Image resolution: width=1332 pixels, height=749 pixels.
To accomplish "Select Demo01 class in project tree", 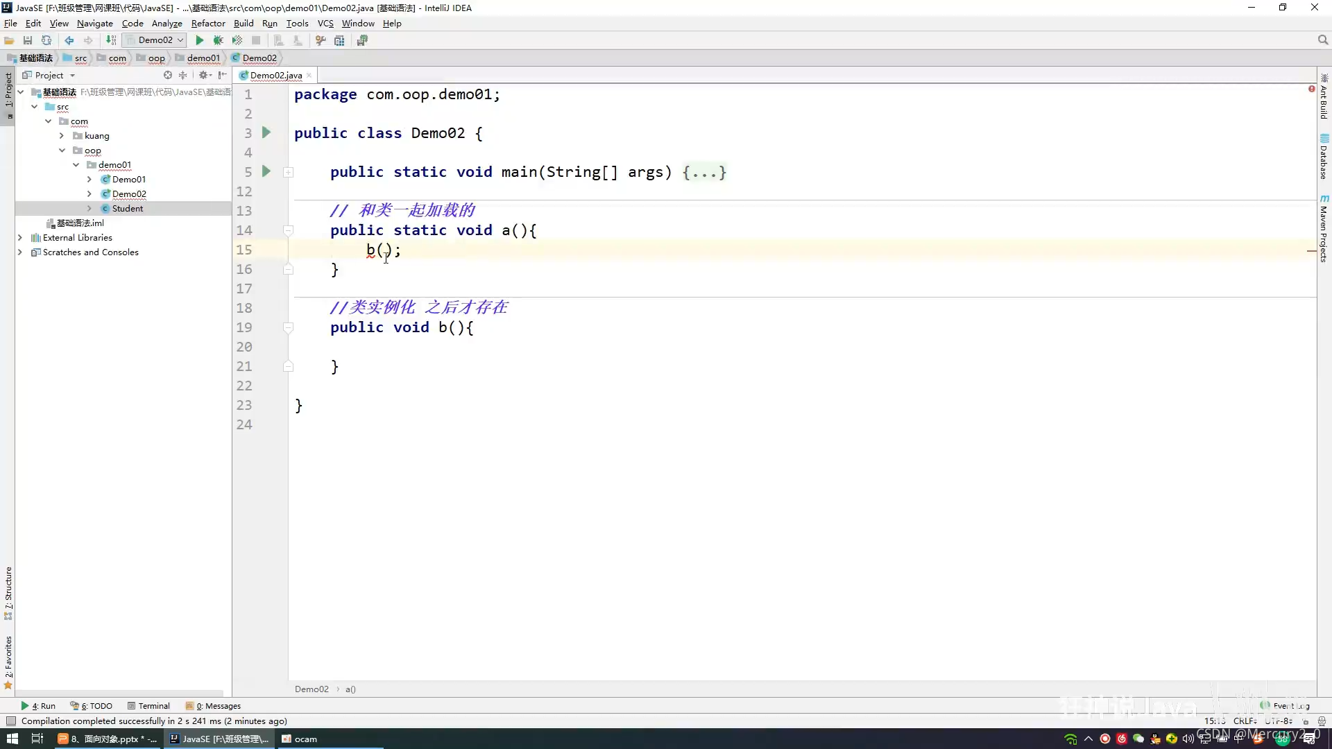I will pos(129,179).
